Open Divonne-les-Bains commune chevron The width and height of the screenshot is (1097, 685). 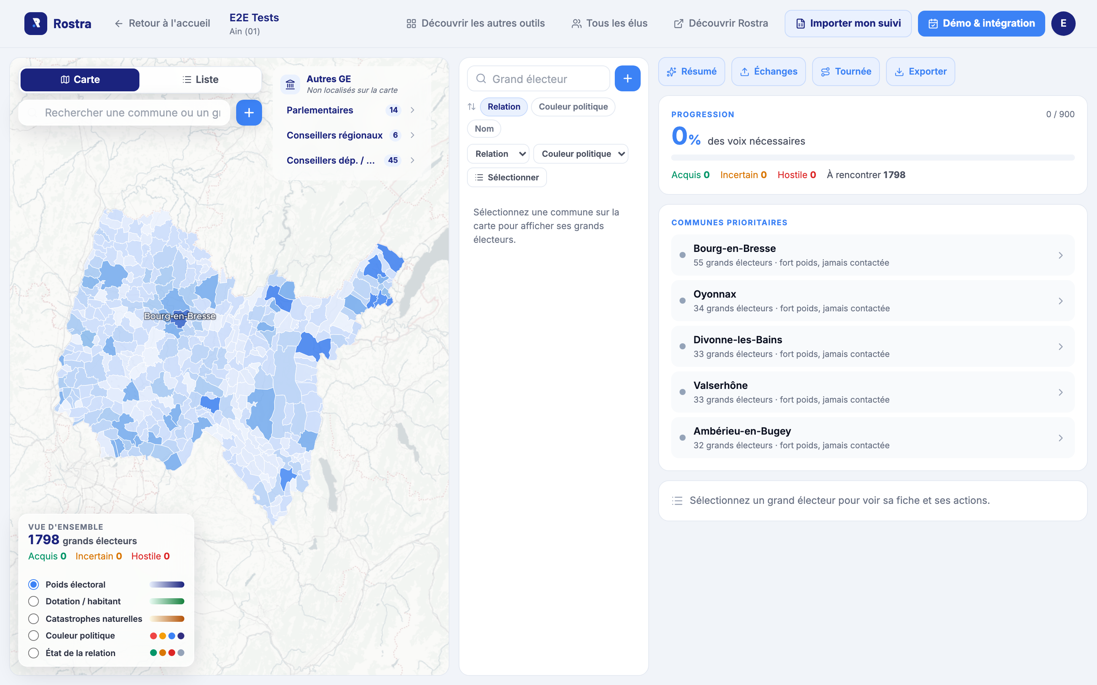1060,347
